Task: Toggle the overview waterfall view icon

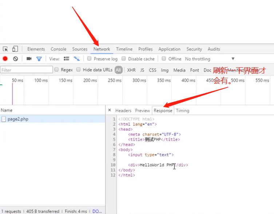Action: (77, 59)
